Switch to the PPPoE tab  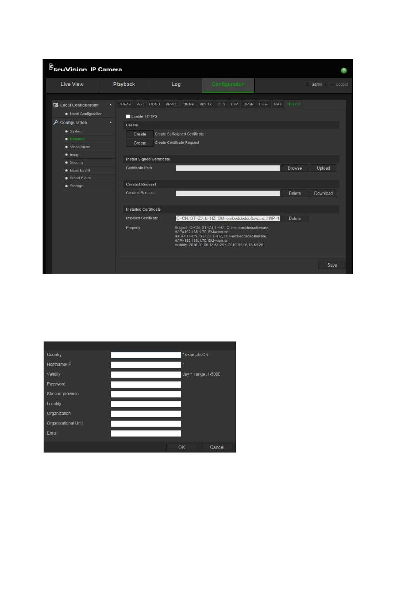(172, 104)
